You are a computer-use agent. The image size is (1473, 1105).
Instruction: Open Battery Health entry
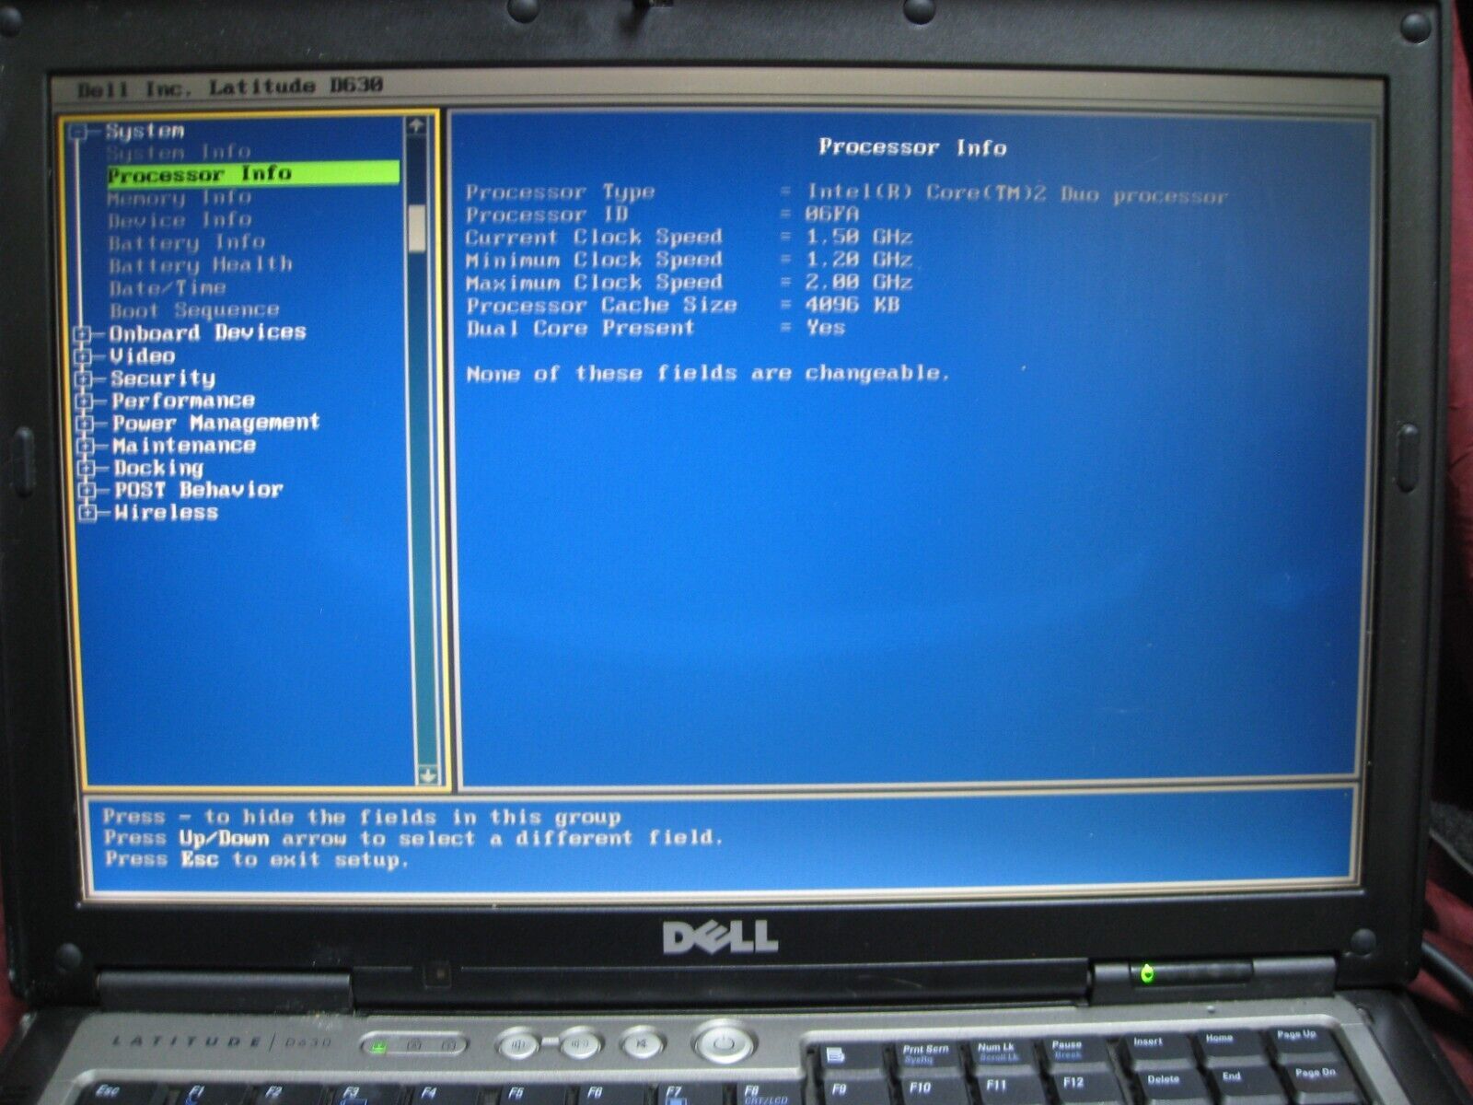click(201, 265)
